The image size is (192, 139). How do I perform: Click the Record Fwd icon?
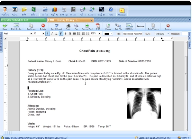87,27
